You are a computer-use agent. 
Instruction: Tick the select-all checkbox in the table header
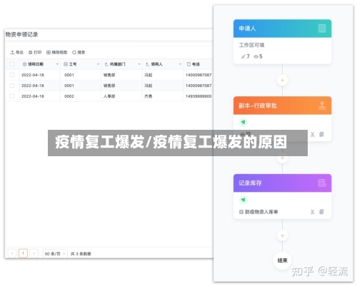pyautogui.click(x=12, y=64)
